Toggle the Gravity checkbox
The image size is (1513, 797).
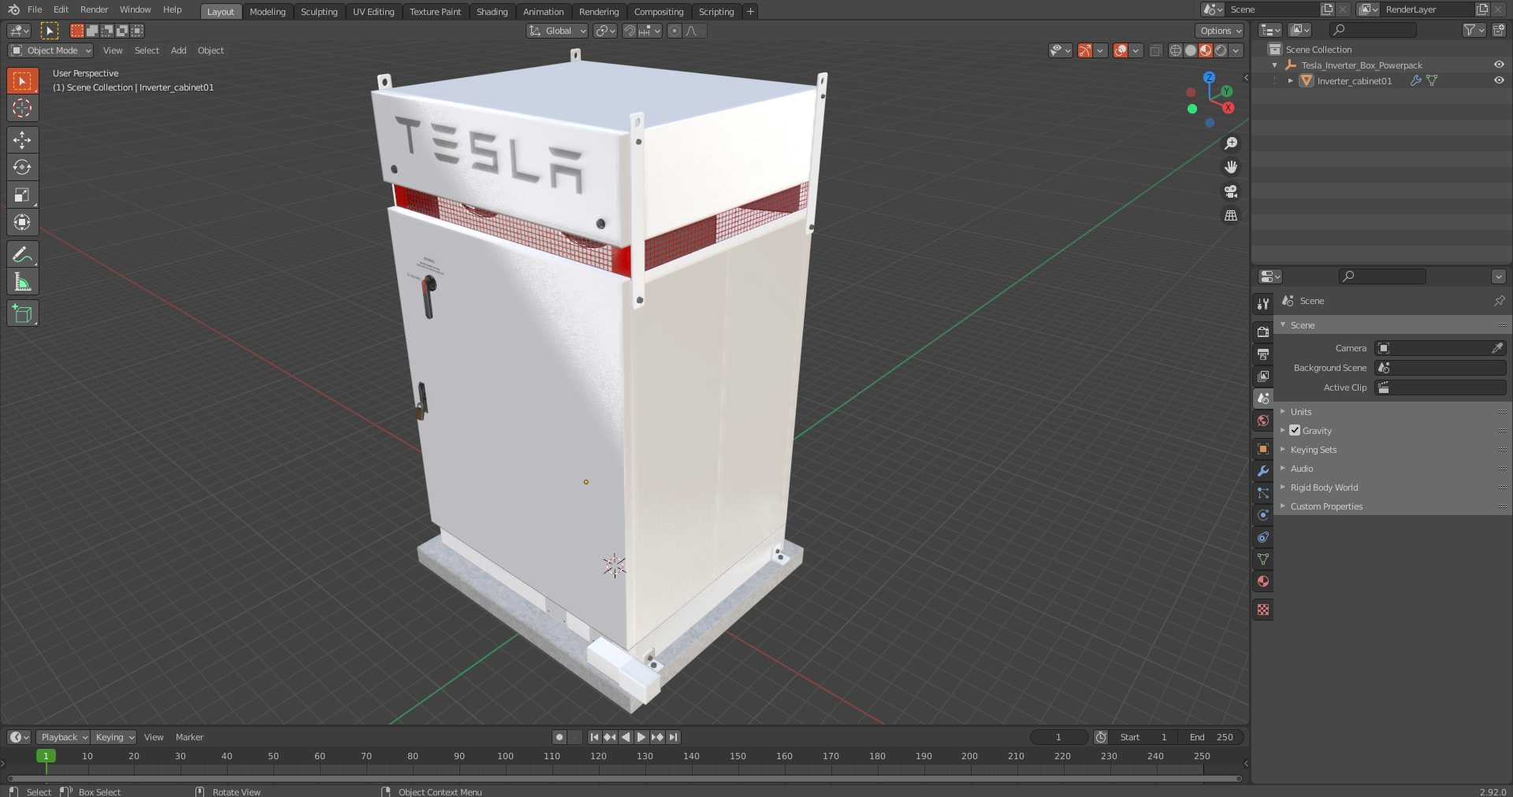coord(1295,431)
